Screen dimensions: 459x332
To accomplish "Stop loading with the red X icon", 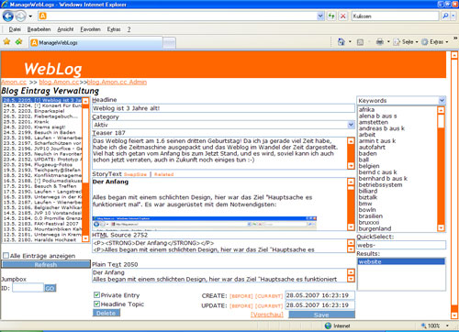I will [343, 16].
